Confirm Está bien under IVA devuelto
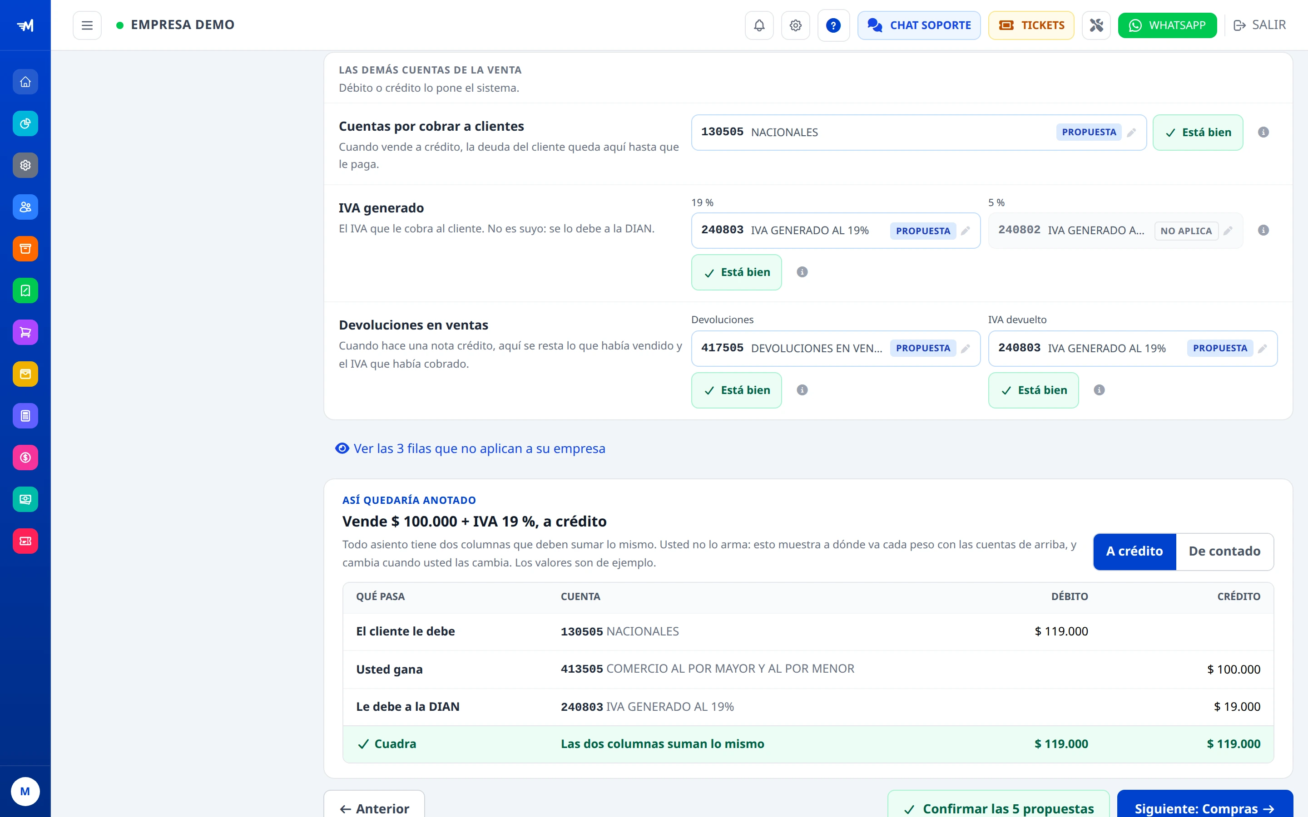The height and width of the screenshot is (817, 1308). (1033, 390)
